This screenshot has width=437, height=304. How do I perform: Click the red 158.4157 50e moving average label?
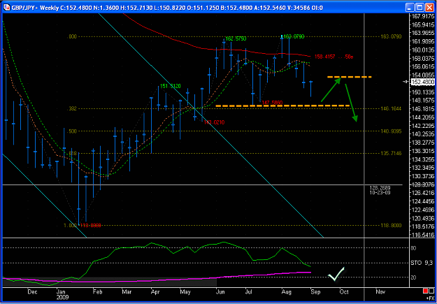coord(334,57)
